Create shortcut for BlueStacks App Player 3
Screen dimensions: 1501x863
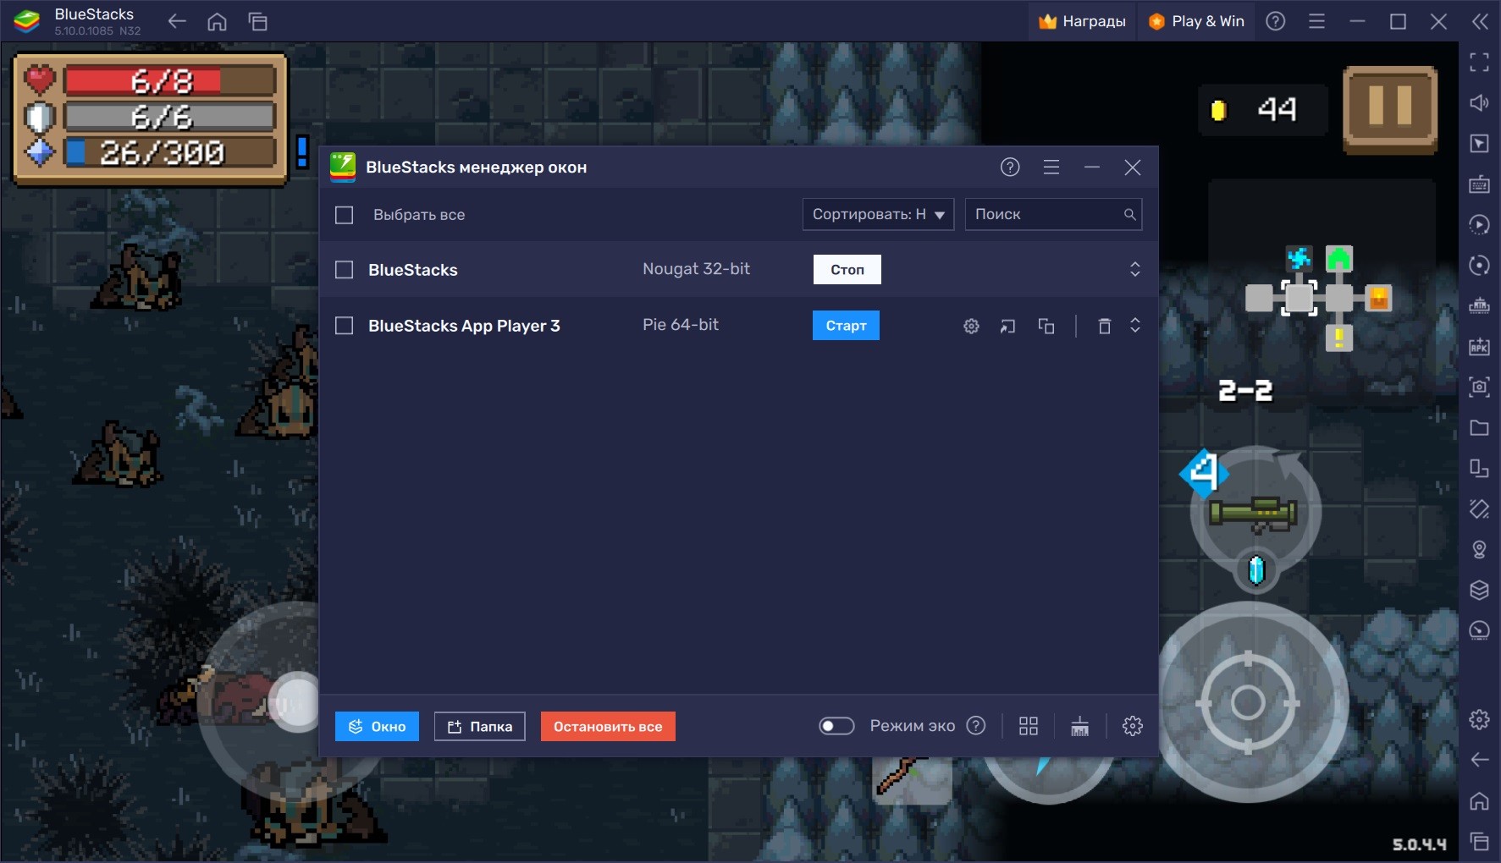1007,327
